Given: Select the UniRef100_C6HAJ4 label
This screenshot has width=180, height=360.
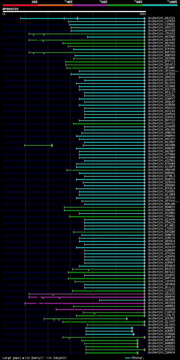Looking at the screenshot, I should coord(161,353).
